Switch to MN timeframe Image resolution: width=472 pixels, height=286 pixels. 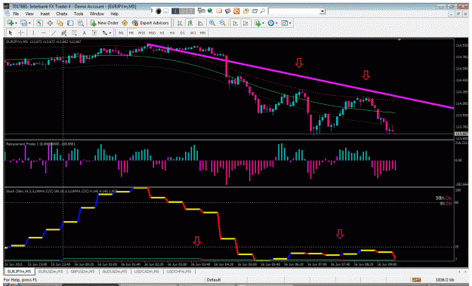click(x=202, y=32)
